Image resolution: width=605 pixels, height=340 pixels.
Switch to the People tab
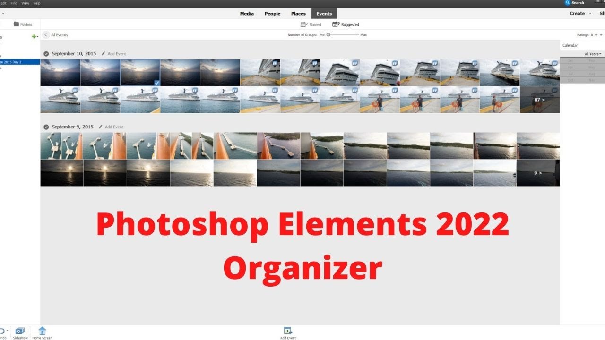click(272, 14)
